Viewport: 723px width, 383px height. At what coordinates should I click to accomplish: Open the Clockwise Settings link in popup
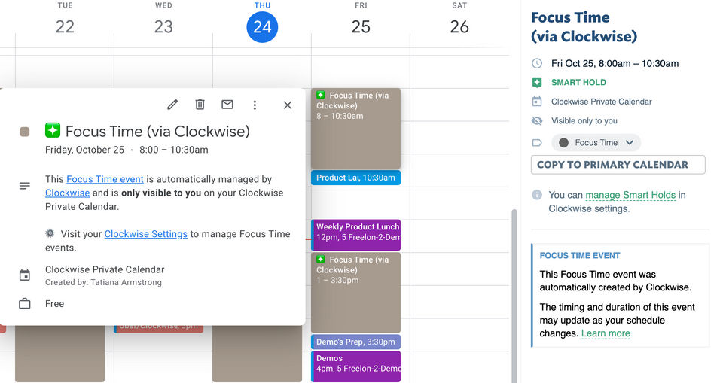(145, 234)
